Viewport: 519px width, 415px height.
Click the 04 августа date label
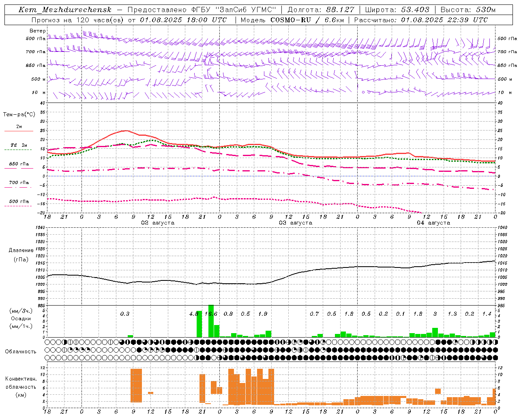tap(433, 223)
